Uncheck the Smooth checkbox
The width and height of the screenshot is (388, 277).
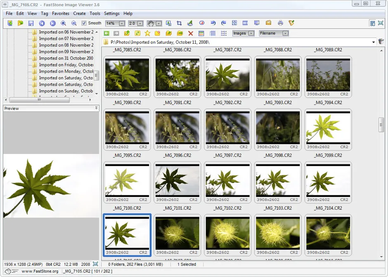[x=84, y=24]
